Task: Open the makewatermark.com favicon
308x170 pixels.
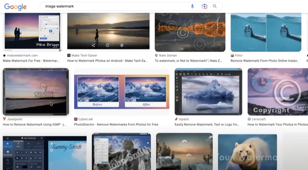Action: click(x=4, y=55)
